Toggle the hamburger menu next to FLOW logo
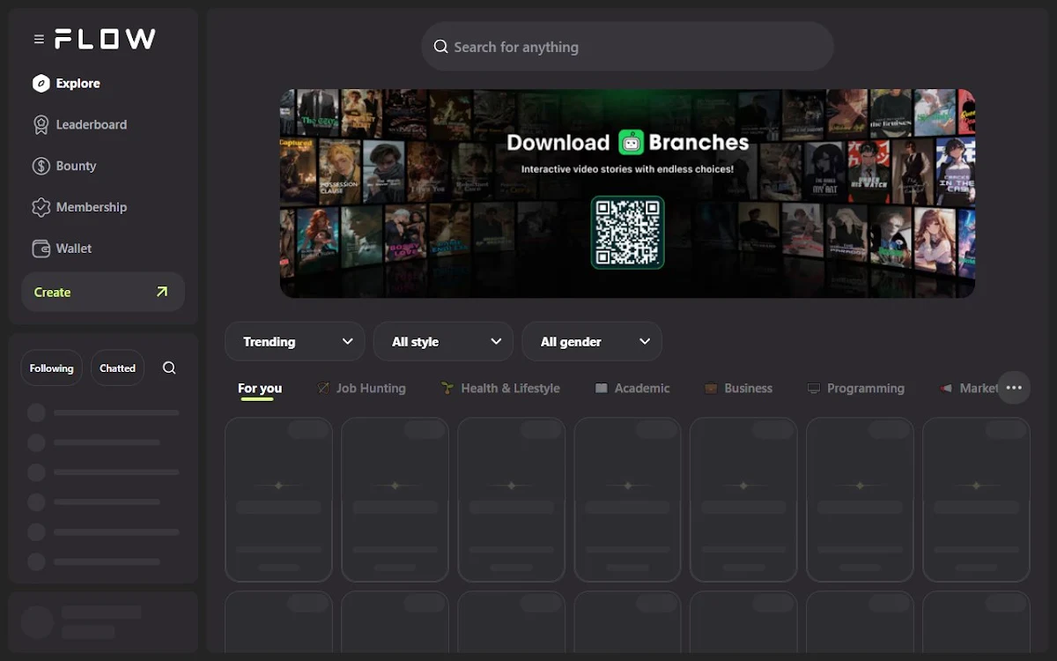The width and height of the screenshot is (1057, 661). click(x=39, y=39)
